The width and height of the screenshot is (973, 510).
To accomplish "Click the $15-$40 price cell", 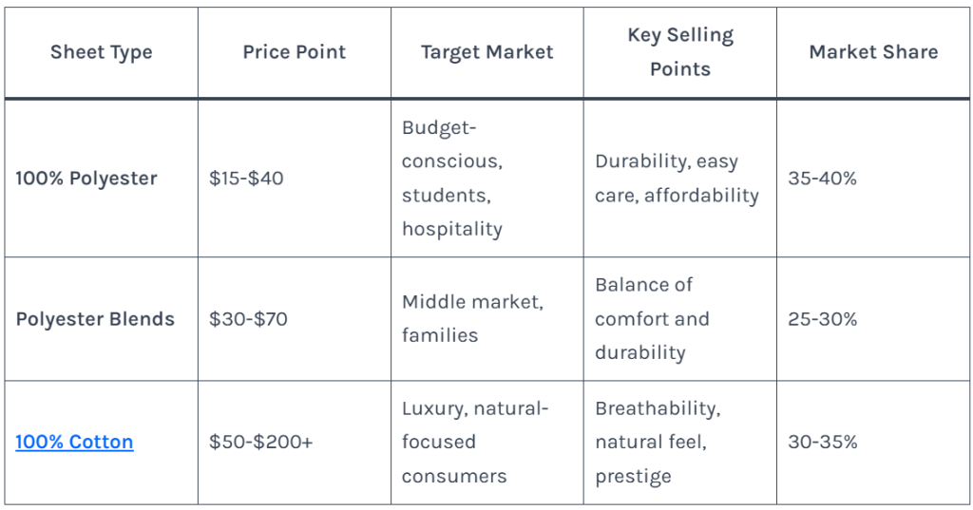I will (246, 178).
